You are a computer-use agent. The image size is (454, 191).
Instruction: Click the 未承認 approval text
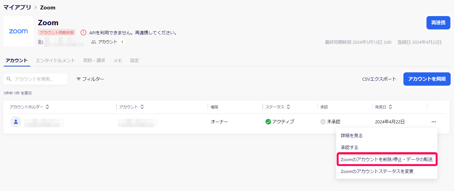[334, 122]
